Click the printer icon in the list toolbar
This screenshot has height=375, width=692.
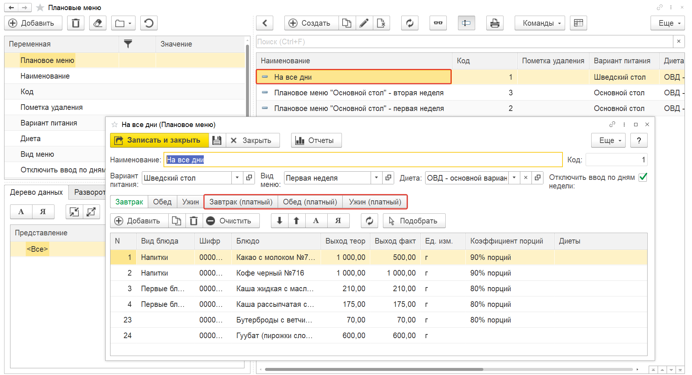495,23
